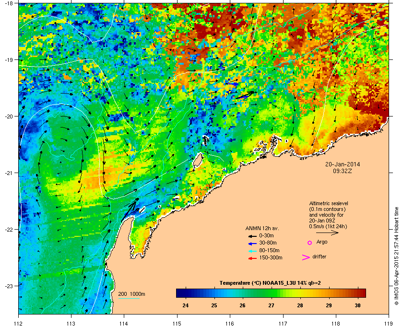Click the longitude axis label 119
This screenshot has height=326, width=403.
[389, 324]
